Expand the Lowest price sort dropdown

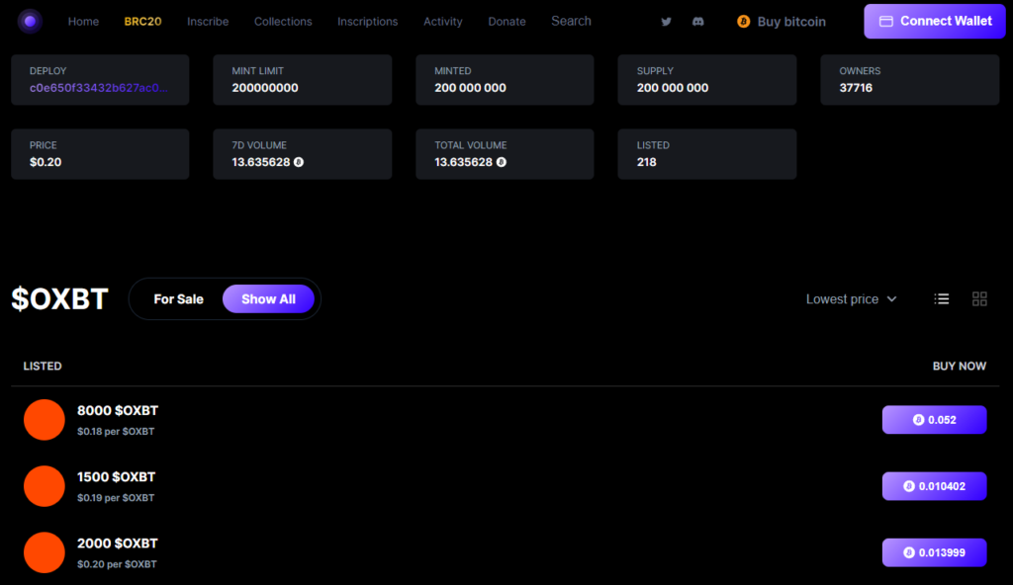point(851,298)
